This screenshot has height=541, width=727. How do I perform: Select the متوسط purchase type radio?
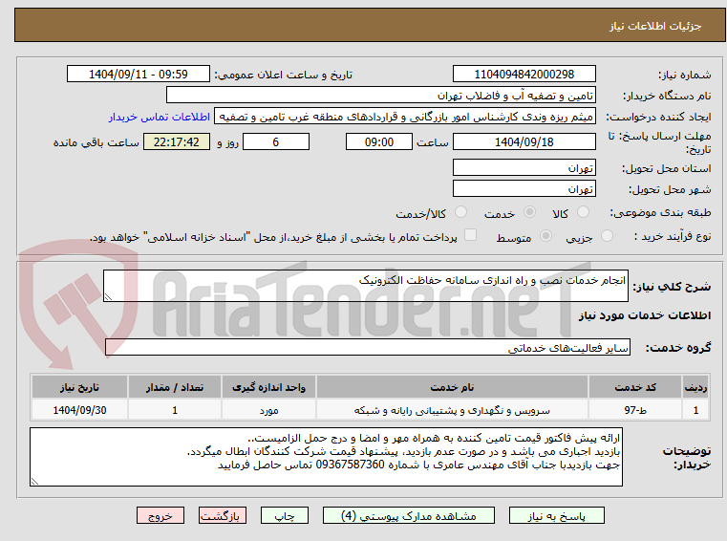click(x=546, y=236)
